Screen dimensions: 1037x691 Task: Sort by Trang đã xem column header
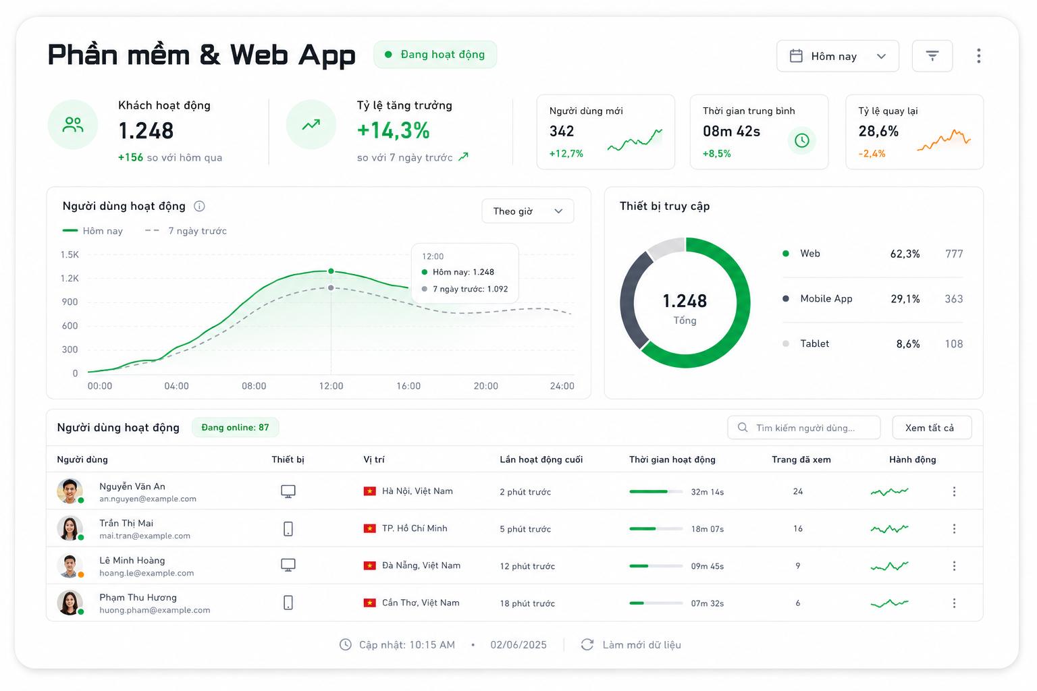pos(801,460)
